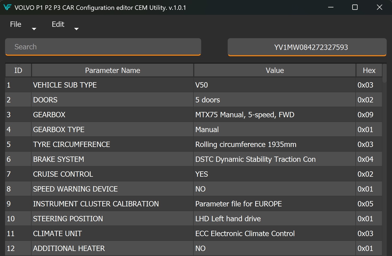
Task: Select the ADDITIONAL HEATER parameter
Action: coord(112,248)
